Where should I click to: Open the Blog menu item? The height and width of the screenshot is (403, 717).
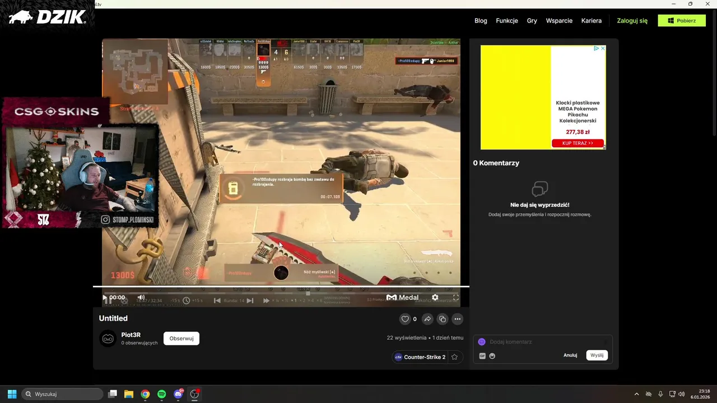(481, 21)
